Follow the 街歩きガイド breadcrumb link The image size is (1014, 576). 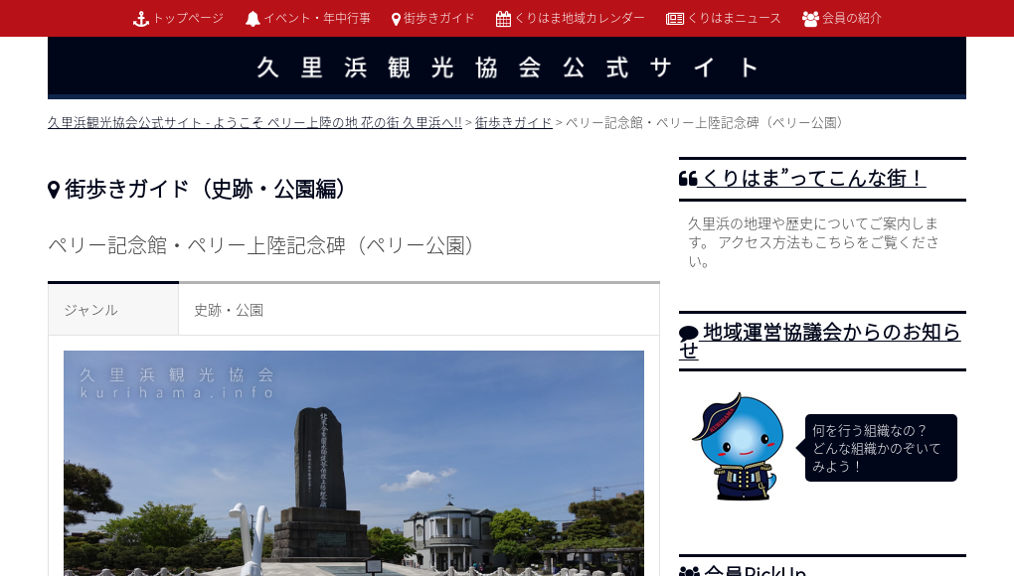513,122
